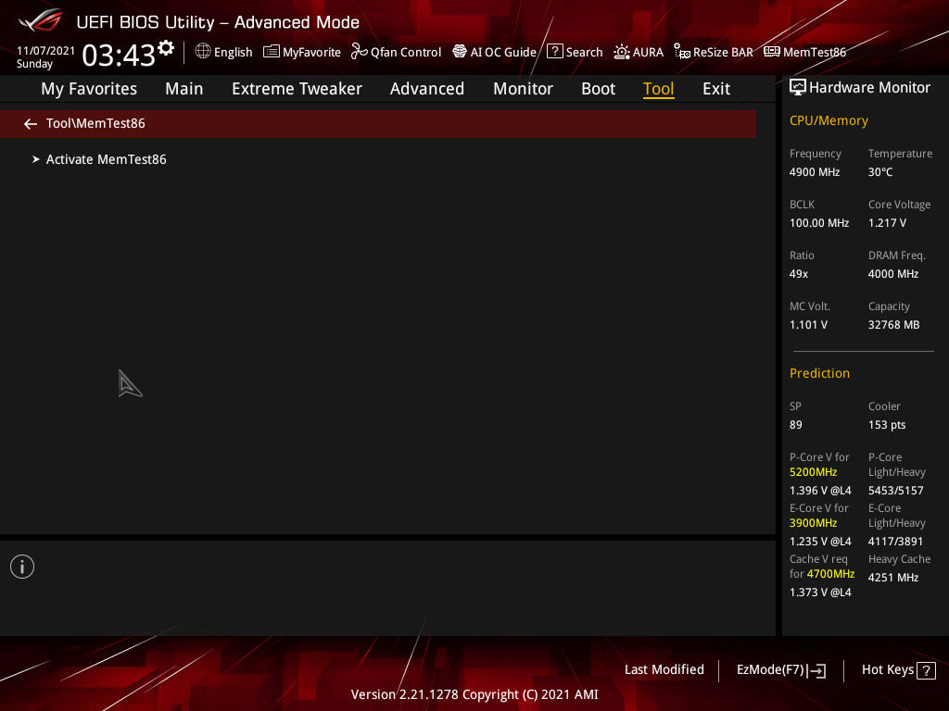Click the AURA label
949x711 pixels.
pyautogui.click(x=648, y=52)
